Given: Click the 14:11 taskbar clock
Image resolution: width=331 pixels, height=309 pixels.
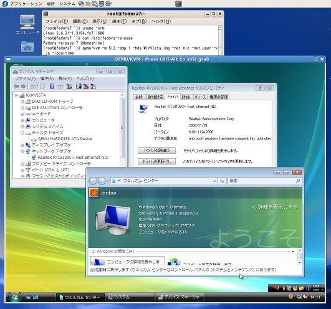Looking at the screenshot, I should point(315,297).
